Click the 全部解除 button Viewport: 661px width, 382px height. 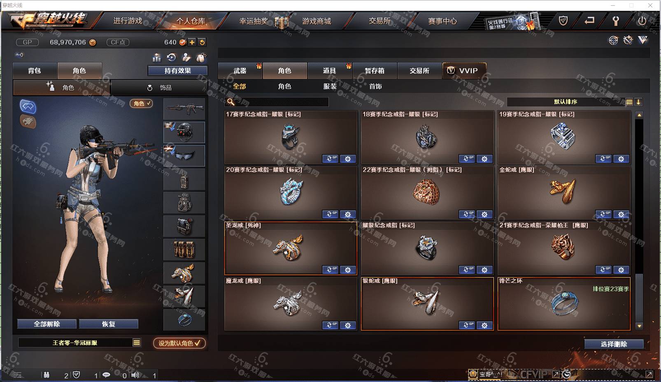[x=47, y=324]
